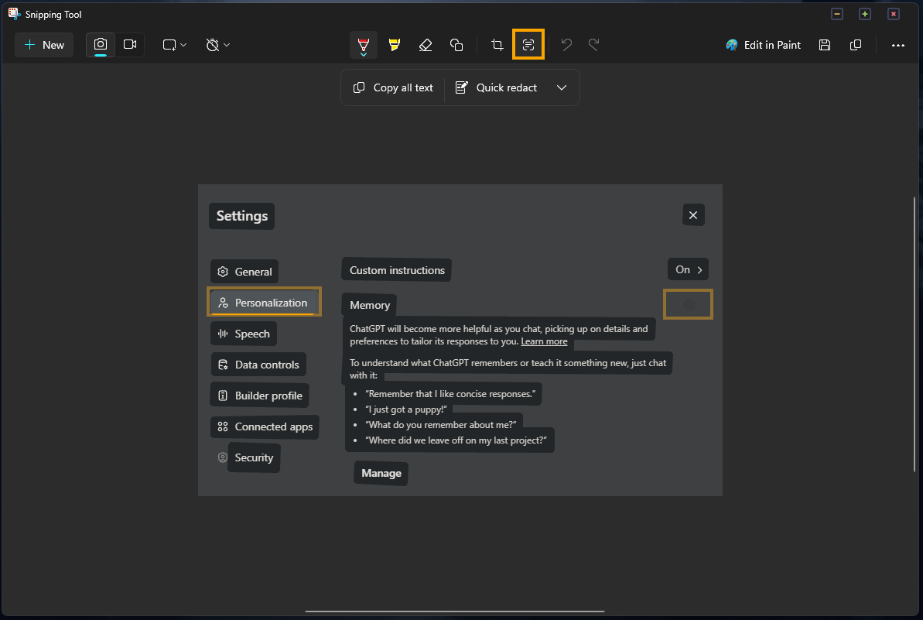Select the "To understand what ChatGPT remembers" paragraph

pyautogui.click(x=508, y=369)
